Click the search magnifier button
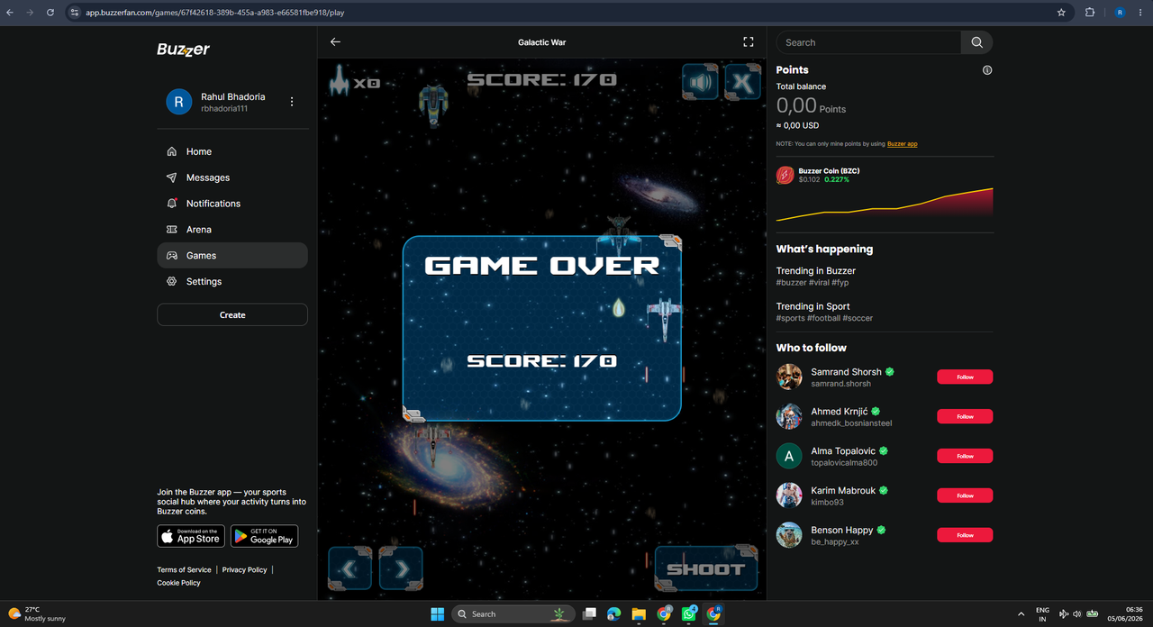This screenshot has width=1153, height=627. [977, 42]
